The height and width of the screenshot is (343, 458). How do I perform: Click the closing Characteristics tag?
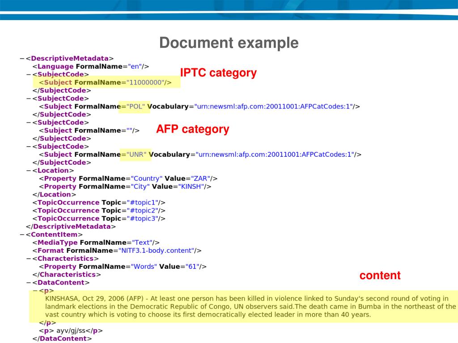(67, 275)
